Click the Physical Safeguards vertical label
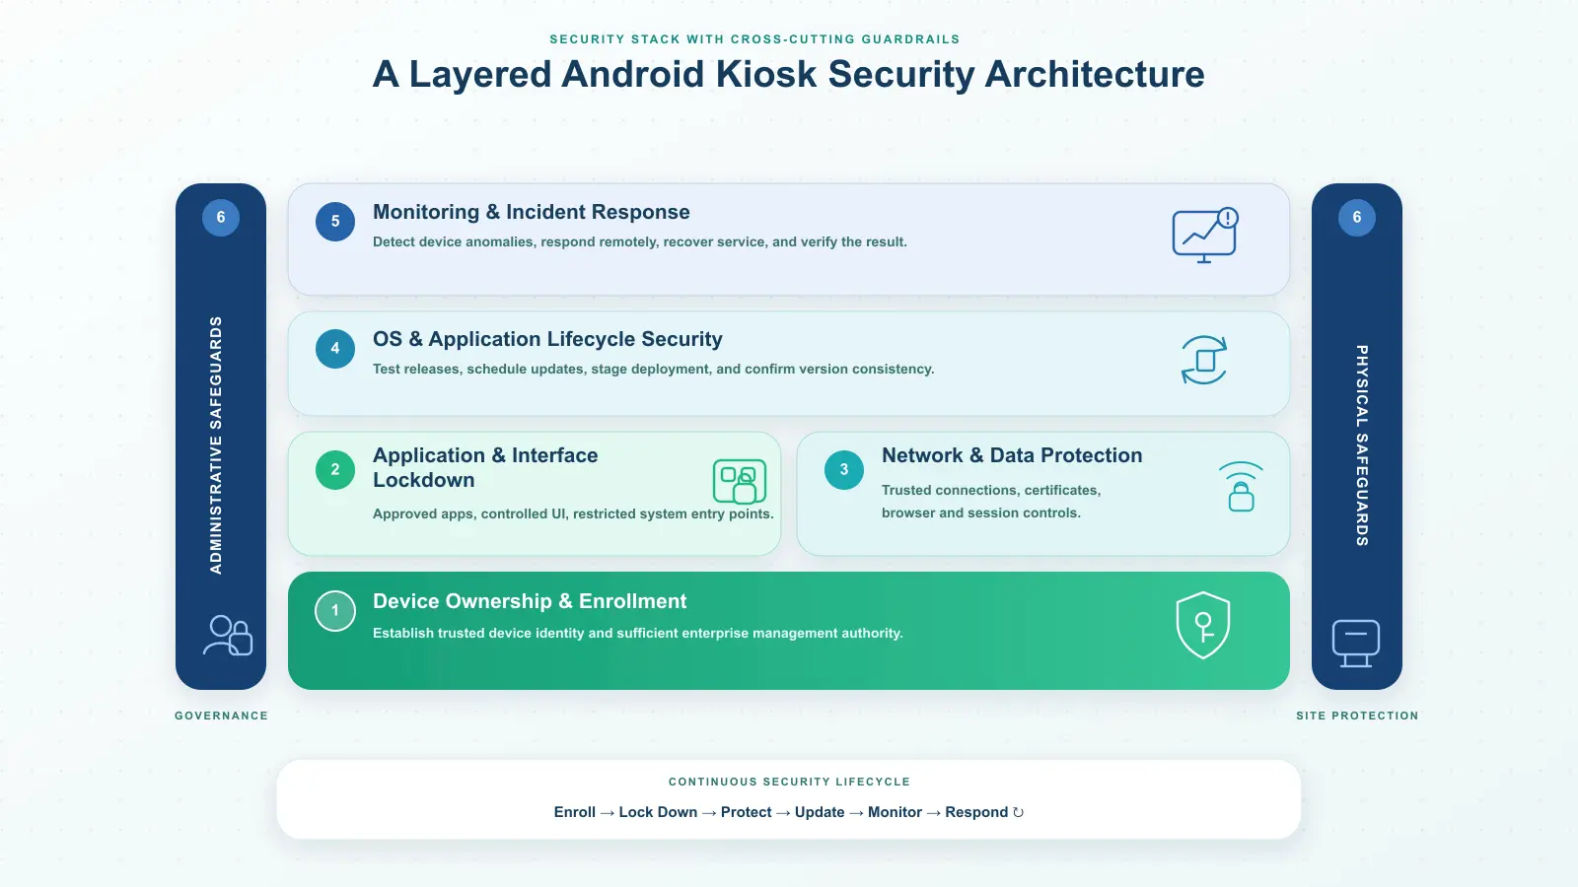Screen dimensions: 1578x887 click(x=1362, y=445)
